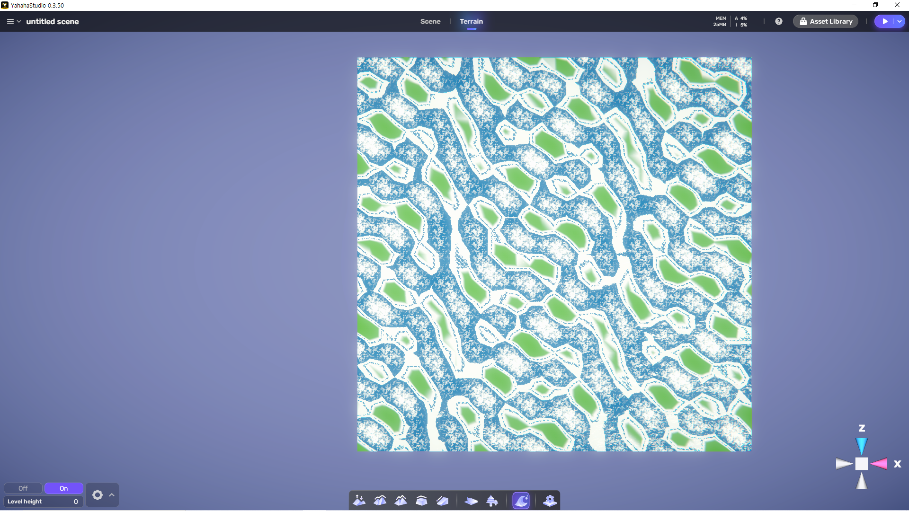
Task: Expand the play button dropdown arrow
Action: (899, 21)
